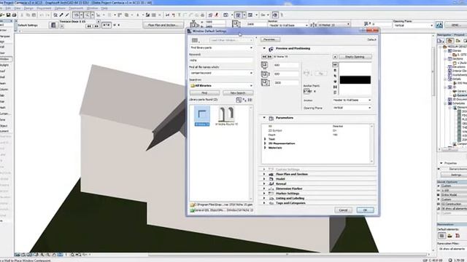The image size is (467, 262).
Task: Click the New Search button
Action: (238, 93)
